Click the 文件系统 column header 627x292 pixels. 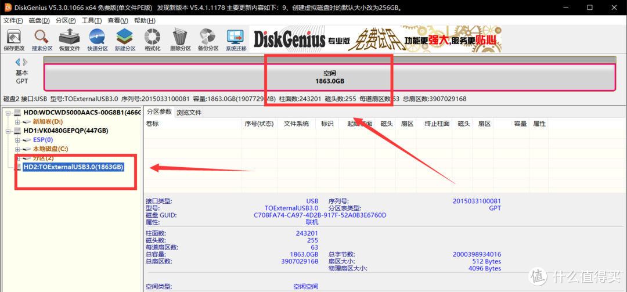(296, 124)
